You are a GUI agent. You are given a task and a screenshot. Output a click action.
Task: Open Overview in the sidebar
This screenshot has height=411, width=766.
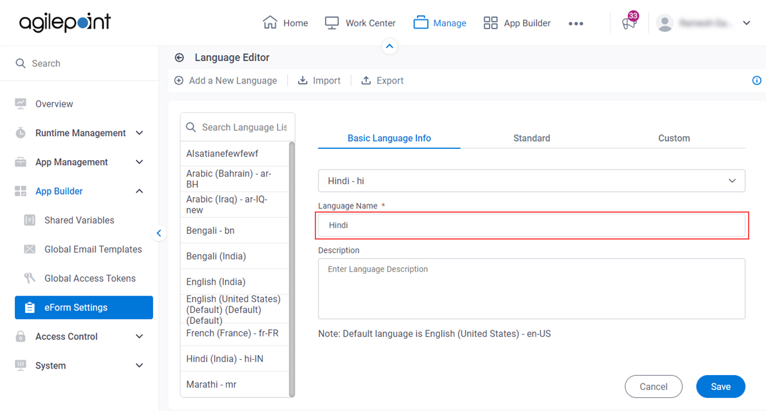click(x=54, y=104)
